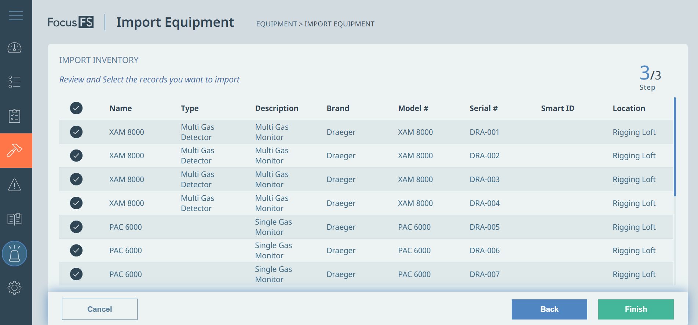The height and width of the screenshot is (325, 698).
Task: Click serial cell DRA-005
Action: [x=485, y=227]
